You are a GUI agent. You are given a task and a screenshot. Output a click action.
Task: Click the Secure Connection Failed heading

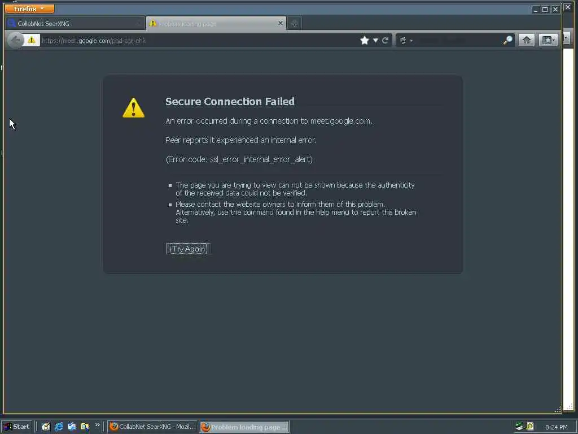tap(230, 102)
